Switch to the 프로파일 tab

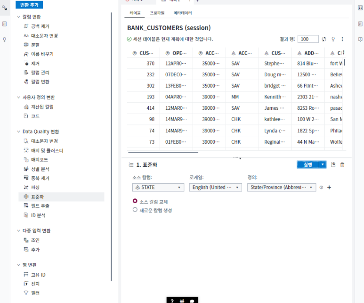(157, 13)
